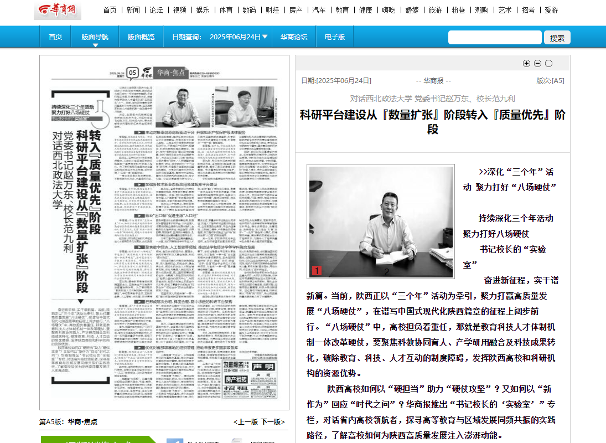The image size is (606, 443).
Task: Go to previous page via 上一版
Action: click(246, 421)
